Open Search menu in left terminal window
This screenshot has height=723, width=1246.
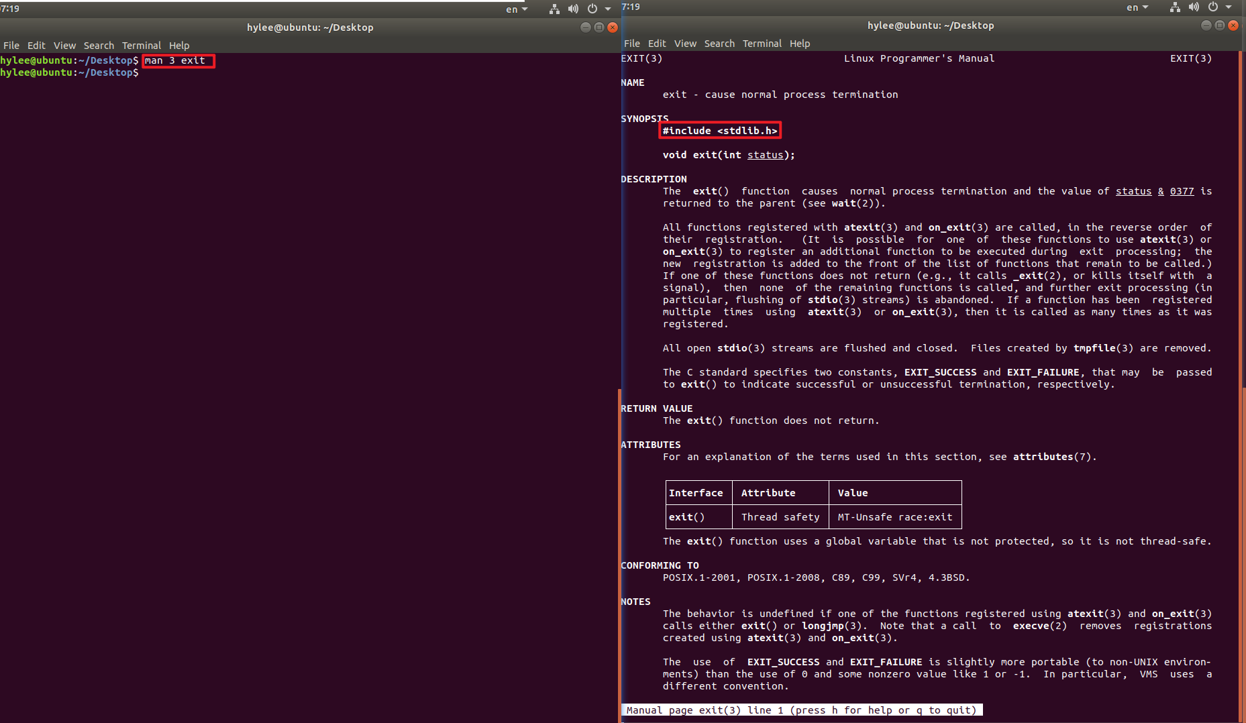tap(99, 46)
